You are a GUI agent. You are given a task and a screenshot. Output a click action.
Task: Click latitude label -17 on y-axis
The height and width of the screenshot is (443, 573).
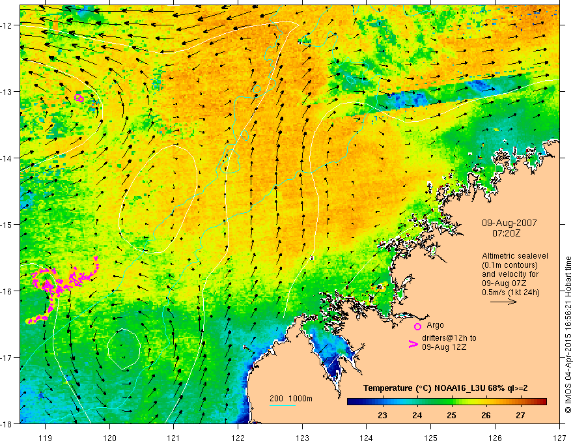point(7,357)
